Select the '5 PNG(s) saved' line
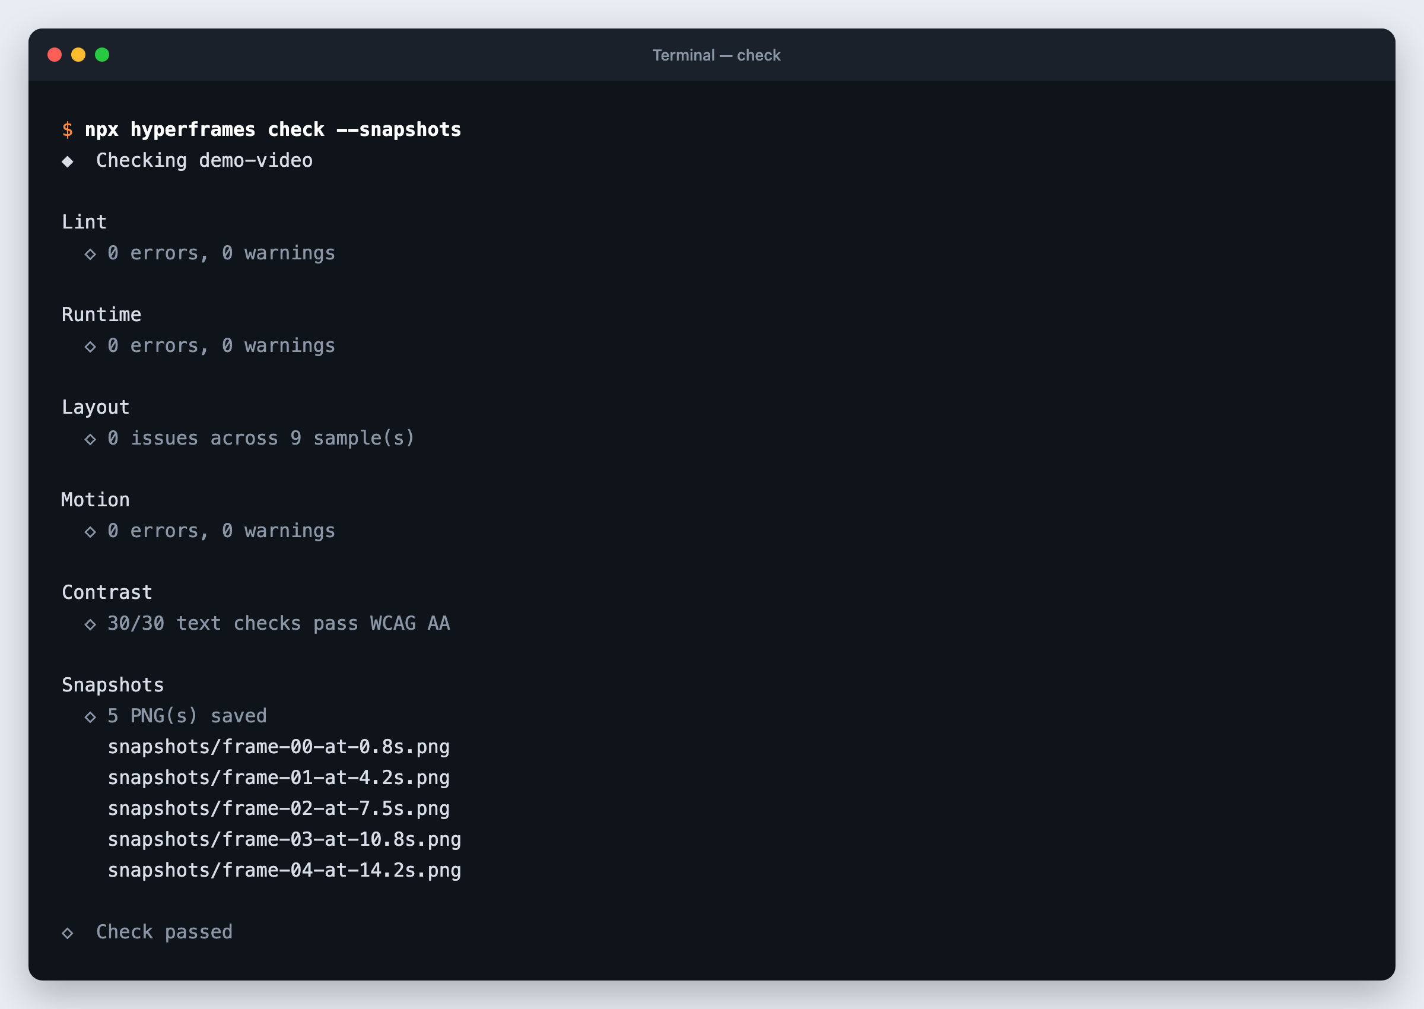 [187, 716]
